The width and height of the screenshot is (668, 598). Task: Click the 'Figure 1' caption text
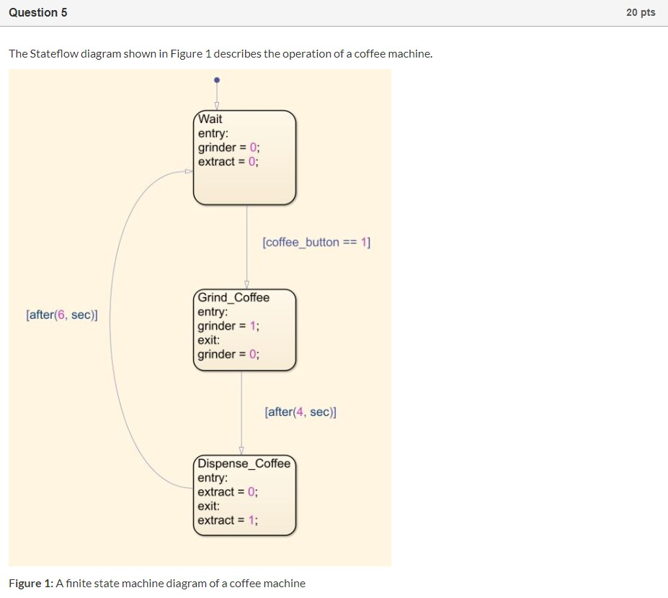click(157, 584)
